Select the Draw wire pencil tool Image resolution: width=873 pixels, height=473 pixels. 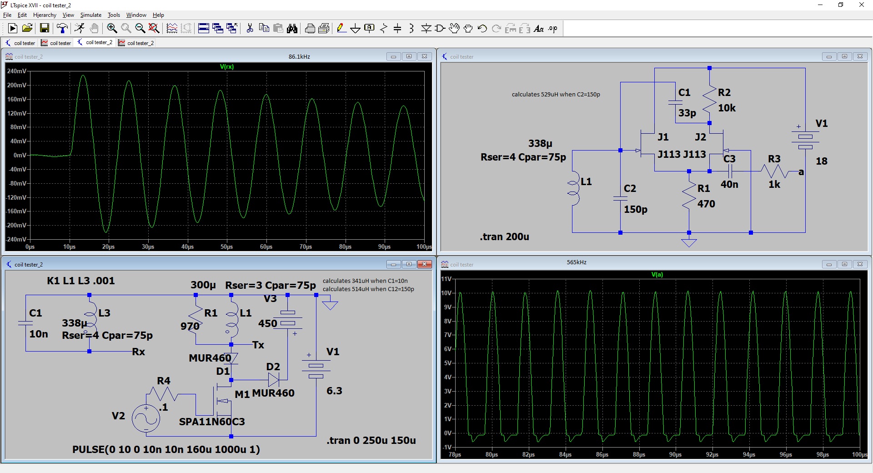pyautogui.click(x=341, y=29)
